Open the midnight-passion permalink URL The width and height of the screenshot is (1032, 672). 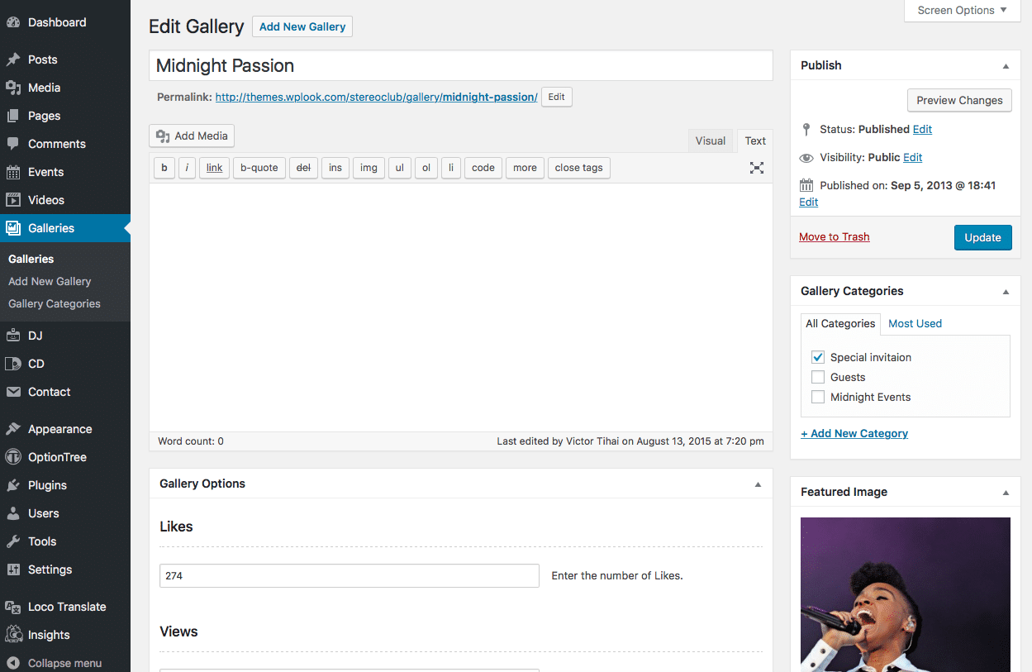point(376,97)
